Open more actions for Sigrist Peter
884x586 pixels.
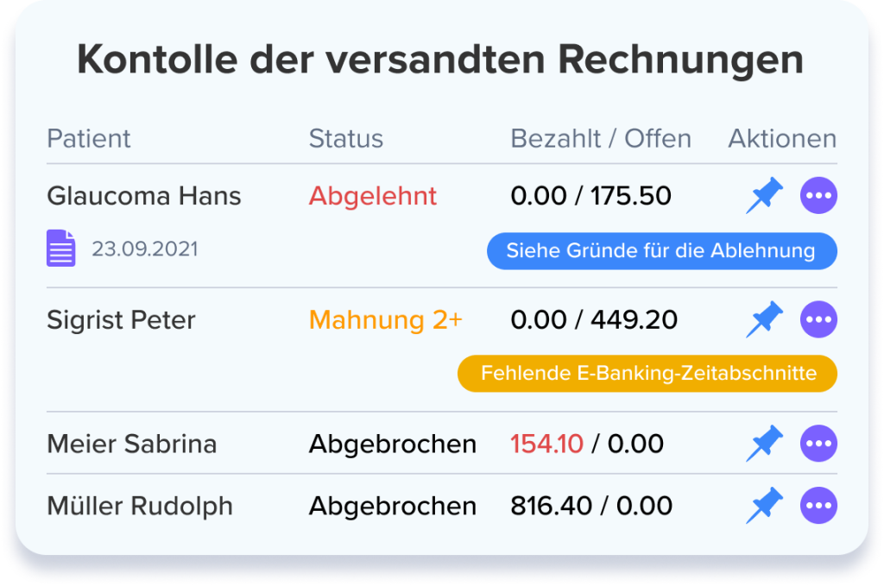tap(818, 320)
